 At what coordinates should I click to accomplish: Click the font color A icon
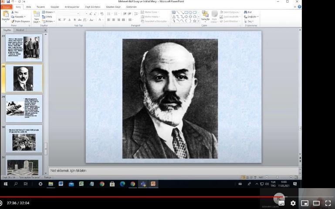(100, 20)
